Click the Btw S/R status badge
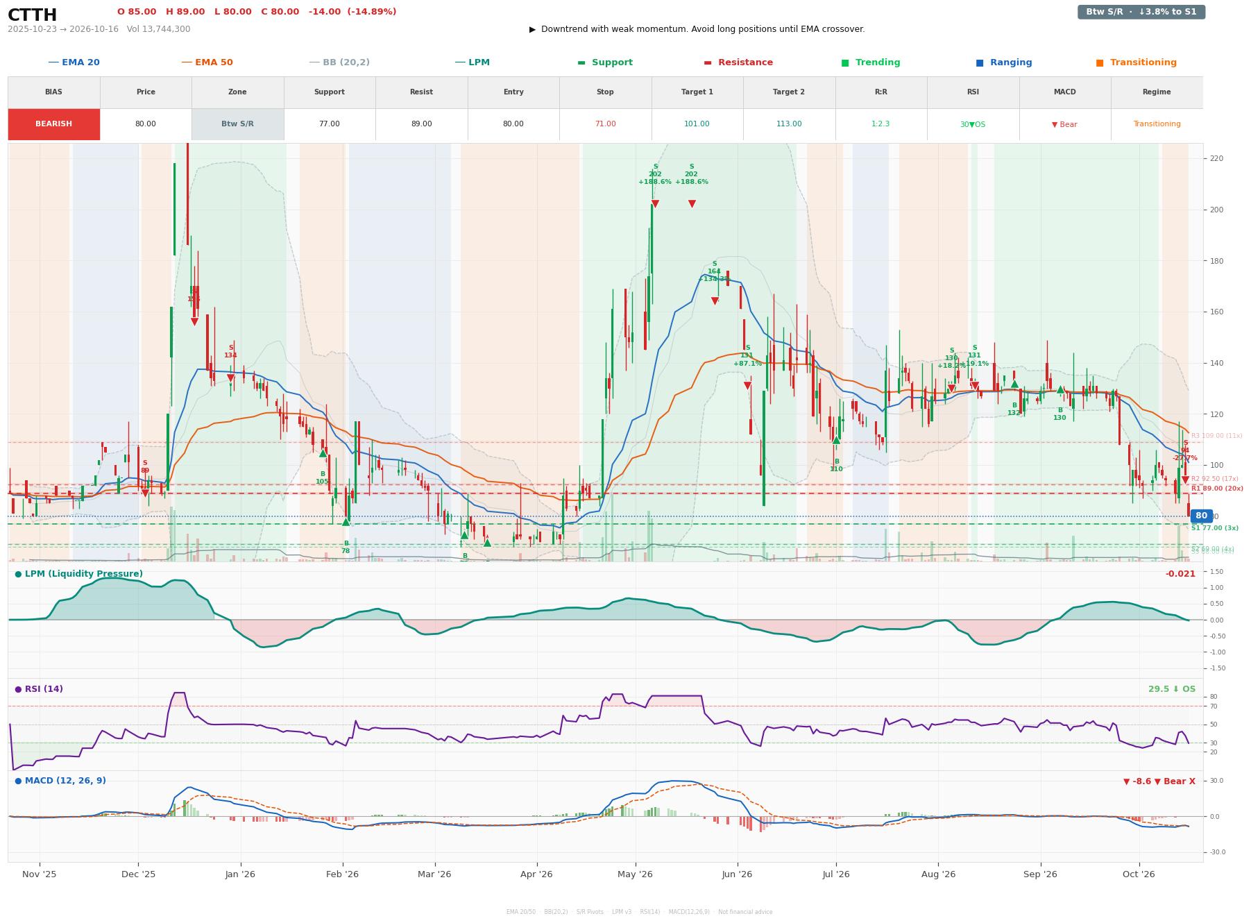Image resolution: width=1251 pixels, height=923 pixels. (1141, 12)
